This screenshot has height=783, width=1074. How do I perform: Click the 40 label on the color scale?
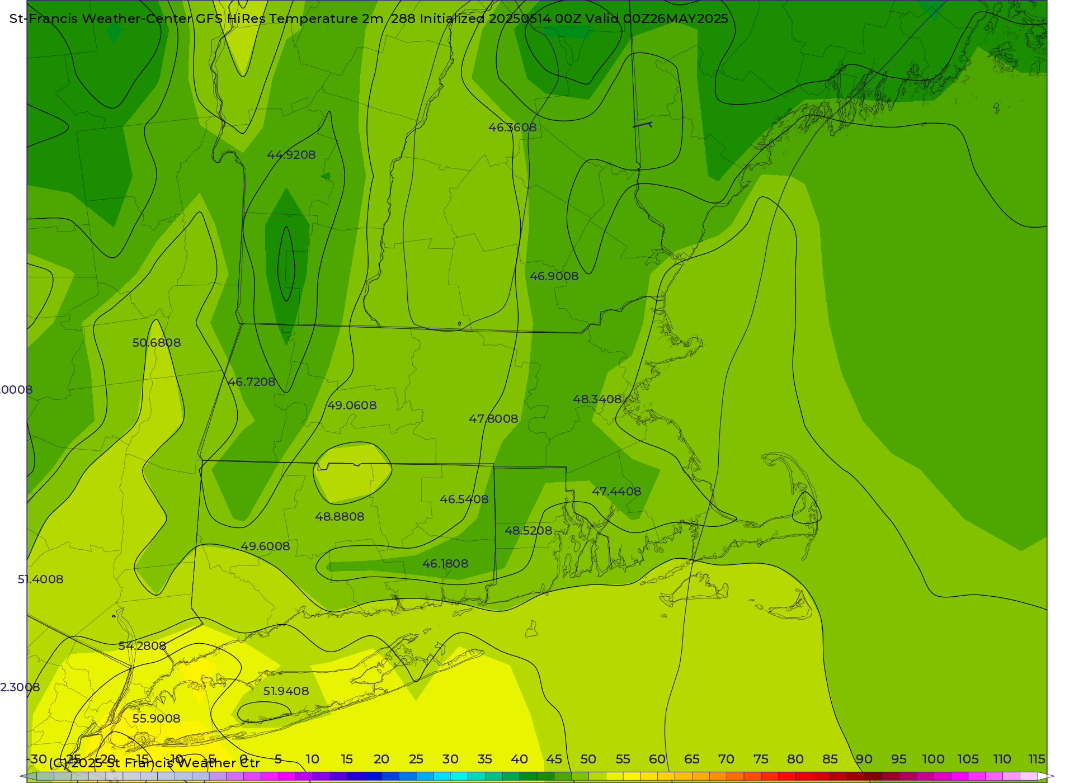pyautogui.click(x=519, y=760)
